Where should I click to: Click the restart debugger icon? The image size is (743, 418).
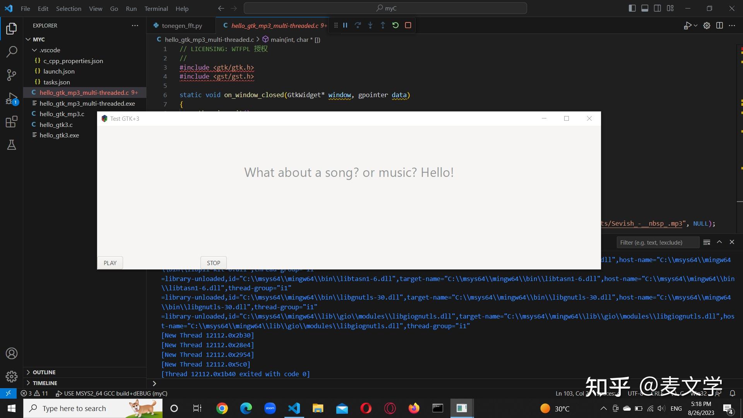coord(395,25)
